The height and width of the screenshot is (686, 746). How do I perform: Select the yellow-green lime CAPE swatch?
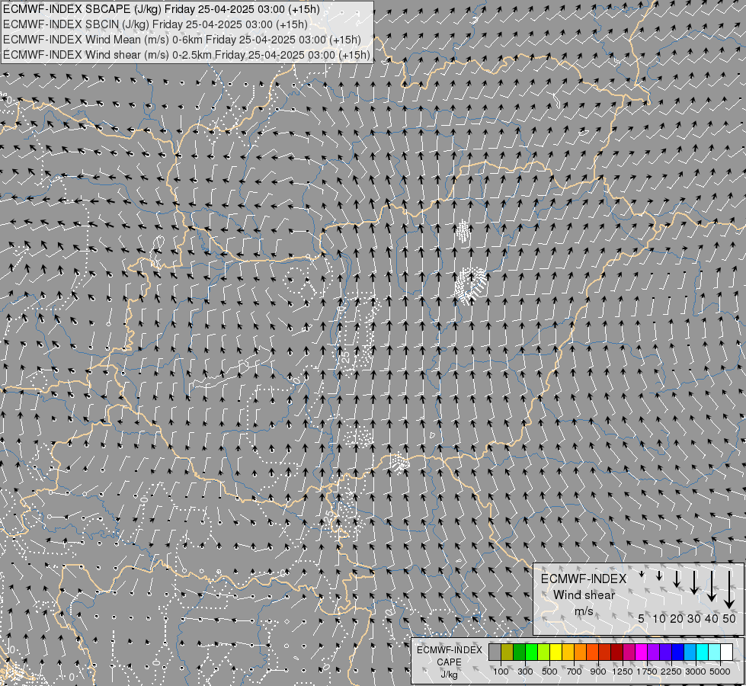[543, 652]
